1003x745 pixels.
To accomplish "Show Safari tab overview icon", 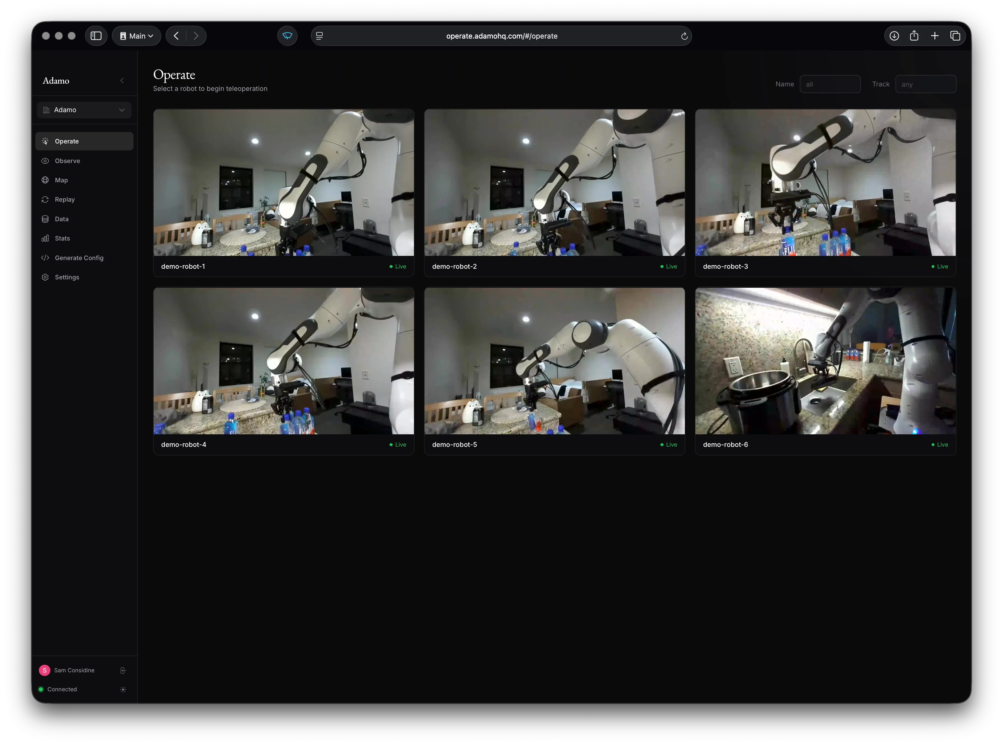I will (x=955, y=36).
